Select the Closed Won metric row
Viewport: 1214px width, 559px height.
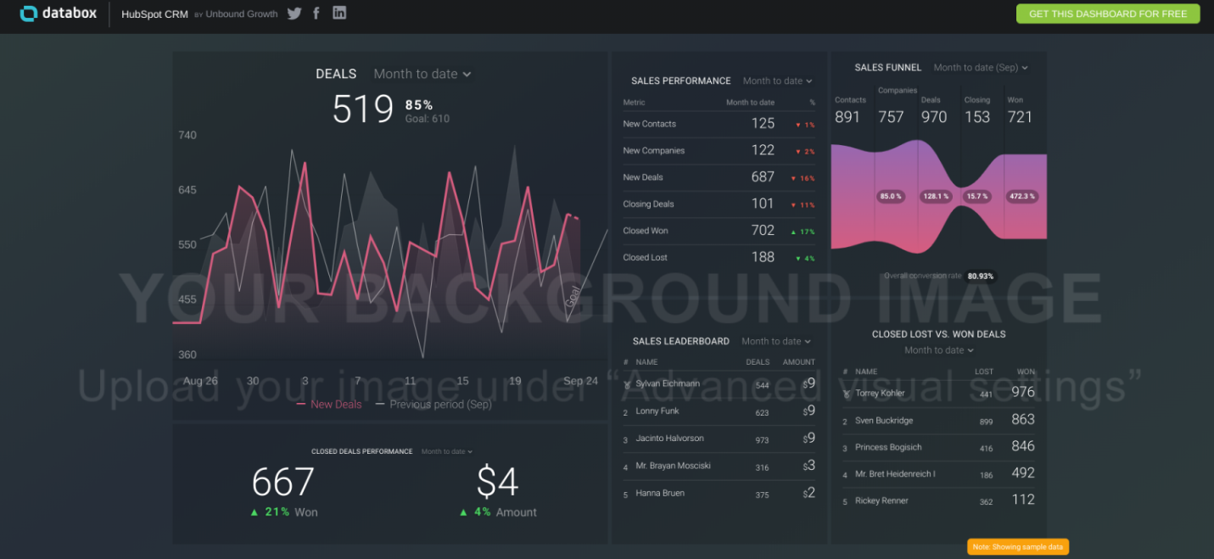(718, 231)
